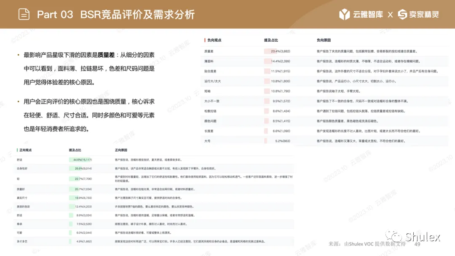Select the 质量差 row label
Image resolution: width=455 pixels, height=256 pixels.
coord(209,51)
